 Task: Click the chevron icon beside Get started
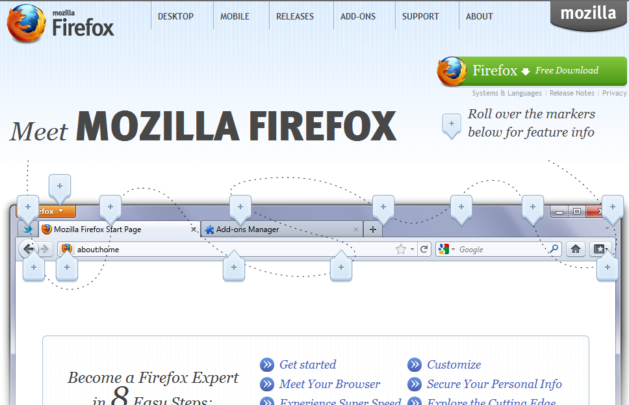pyautogui.click(x=267, y=365)
